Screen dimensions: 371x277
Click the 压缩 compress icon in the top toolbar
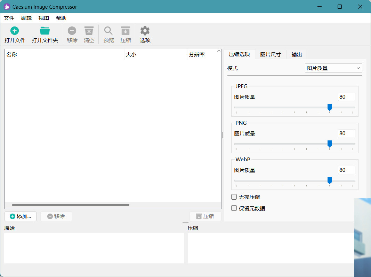126,31
